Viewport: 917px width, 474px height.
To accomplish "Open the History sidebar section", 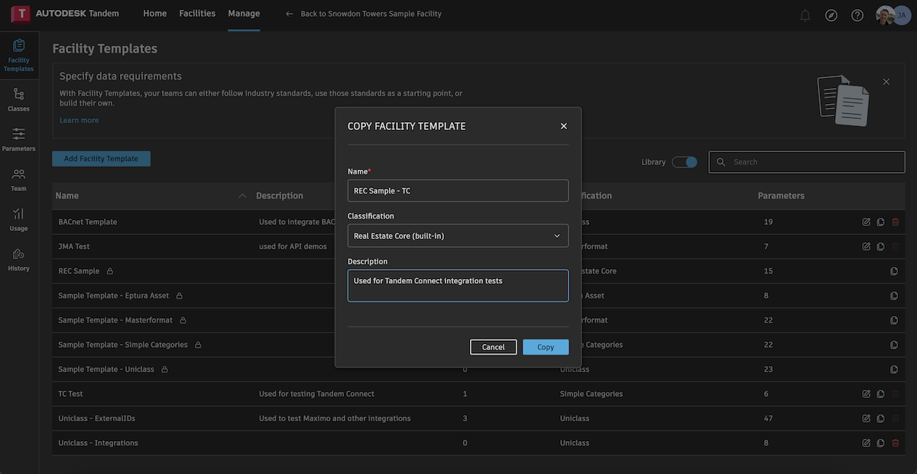I will (x=18, y=259).
